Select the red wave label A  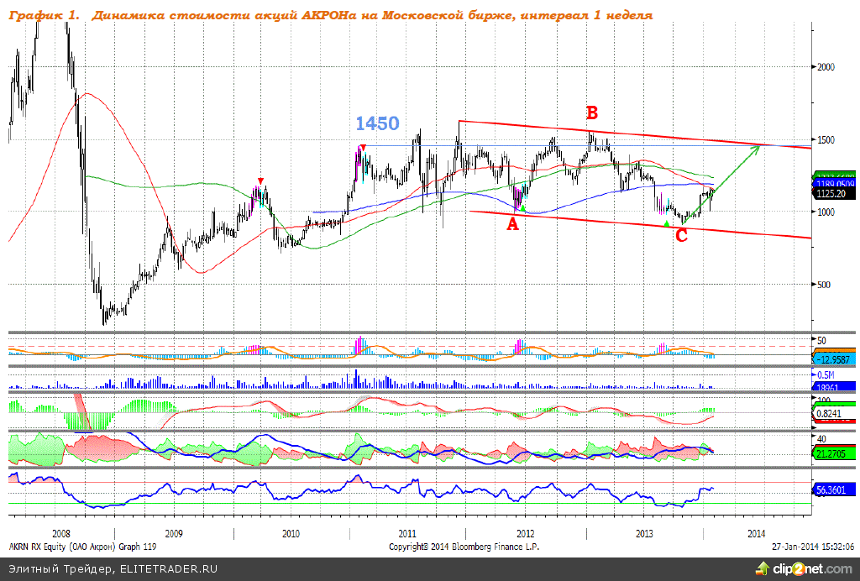(512, 223)
